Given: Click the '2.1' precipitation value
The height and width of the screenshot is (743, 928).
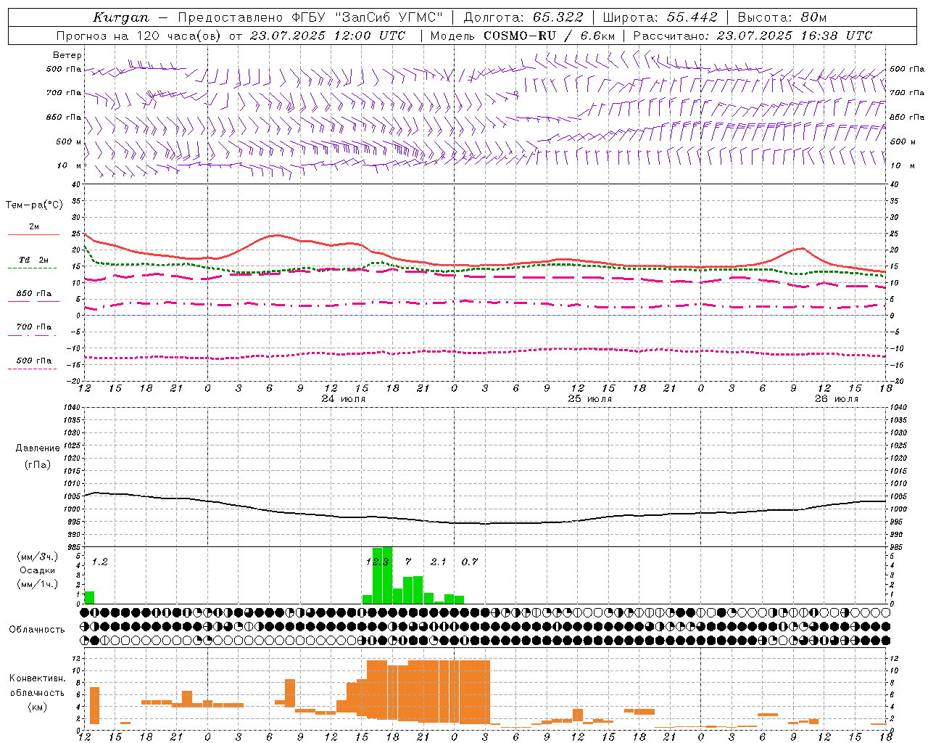Looking at the screenshot, I should click(x=438, y=562).
